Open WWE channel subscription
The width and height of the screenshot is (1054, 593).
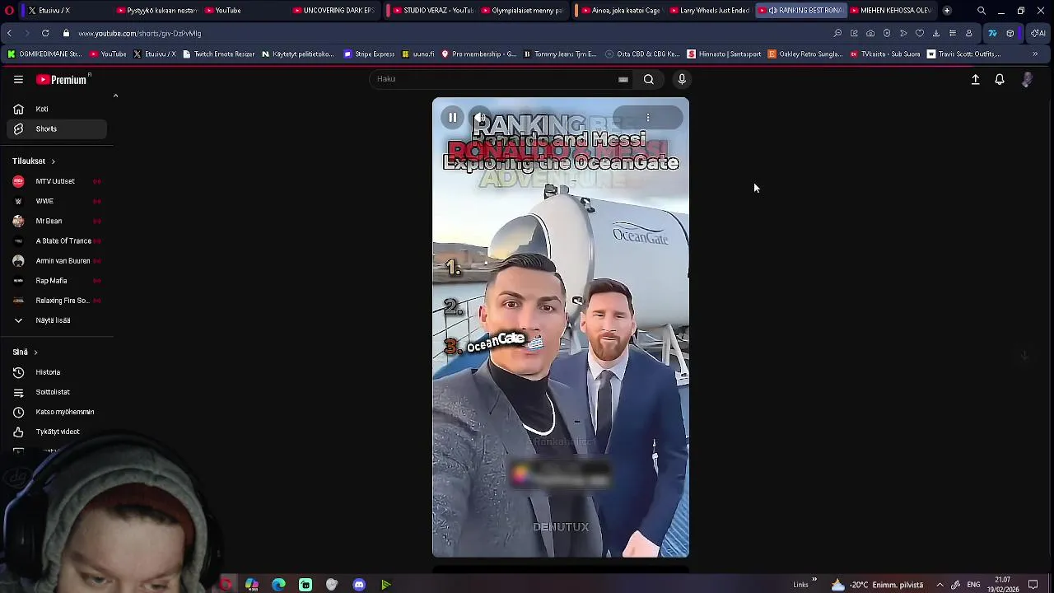(x=57, y=201)
